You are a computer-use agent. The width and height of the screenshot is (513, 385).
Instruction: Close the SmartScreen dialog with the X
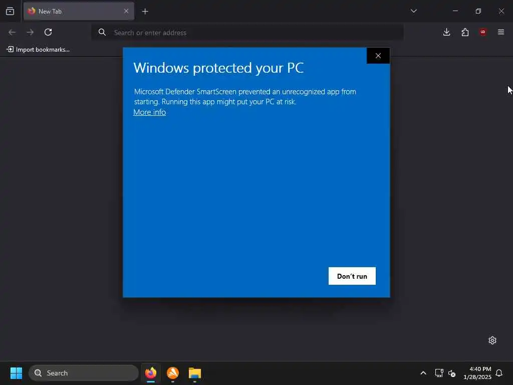(x=378, y=56)
